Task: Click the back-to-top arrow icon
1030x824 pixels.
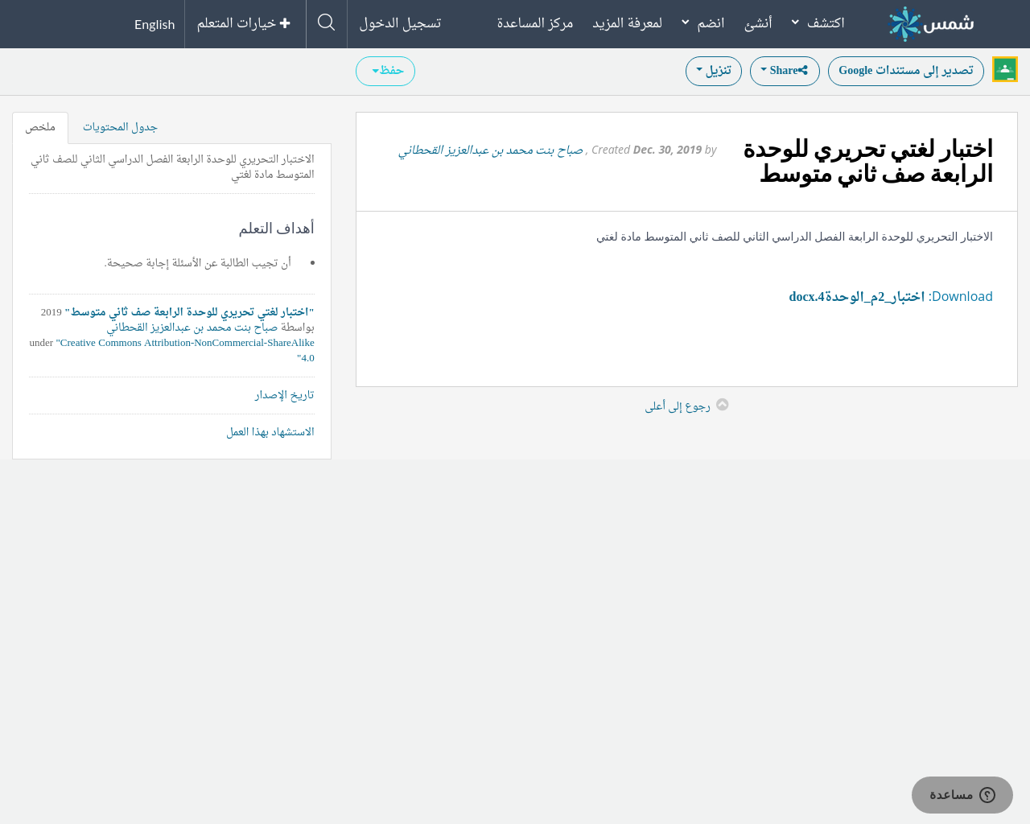Action: point(723,405)
